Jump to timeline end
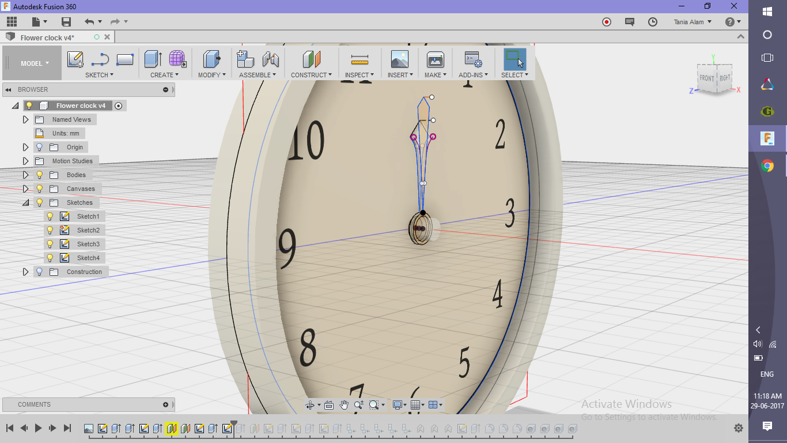This screenshot has height=443, width=787. 67,428
